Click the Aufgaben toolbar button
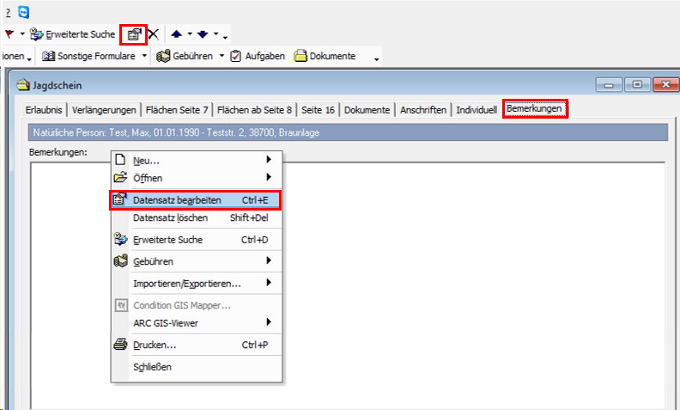The width and height of the screenshot is (680, 410). tap(258, 56)
